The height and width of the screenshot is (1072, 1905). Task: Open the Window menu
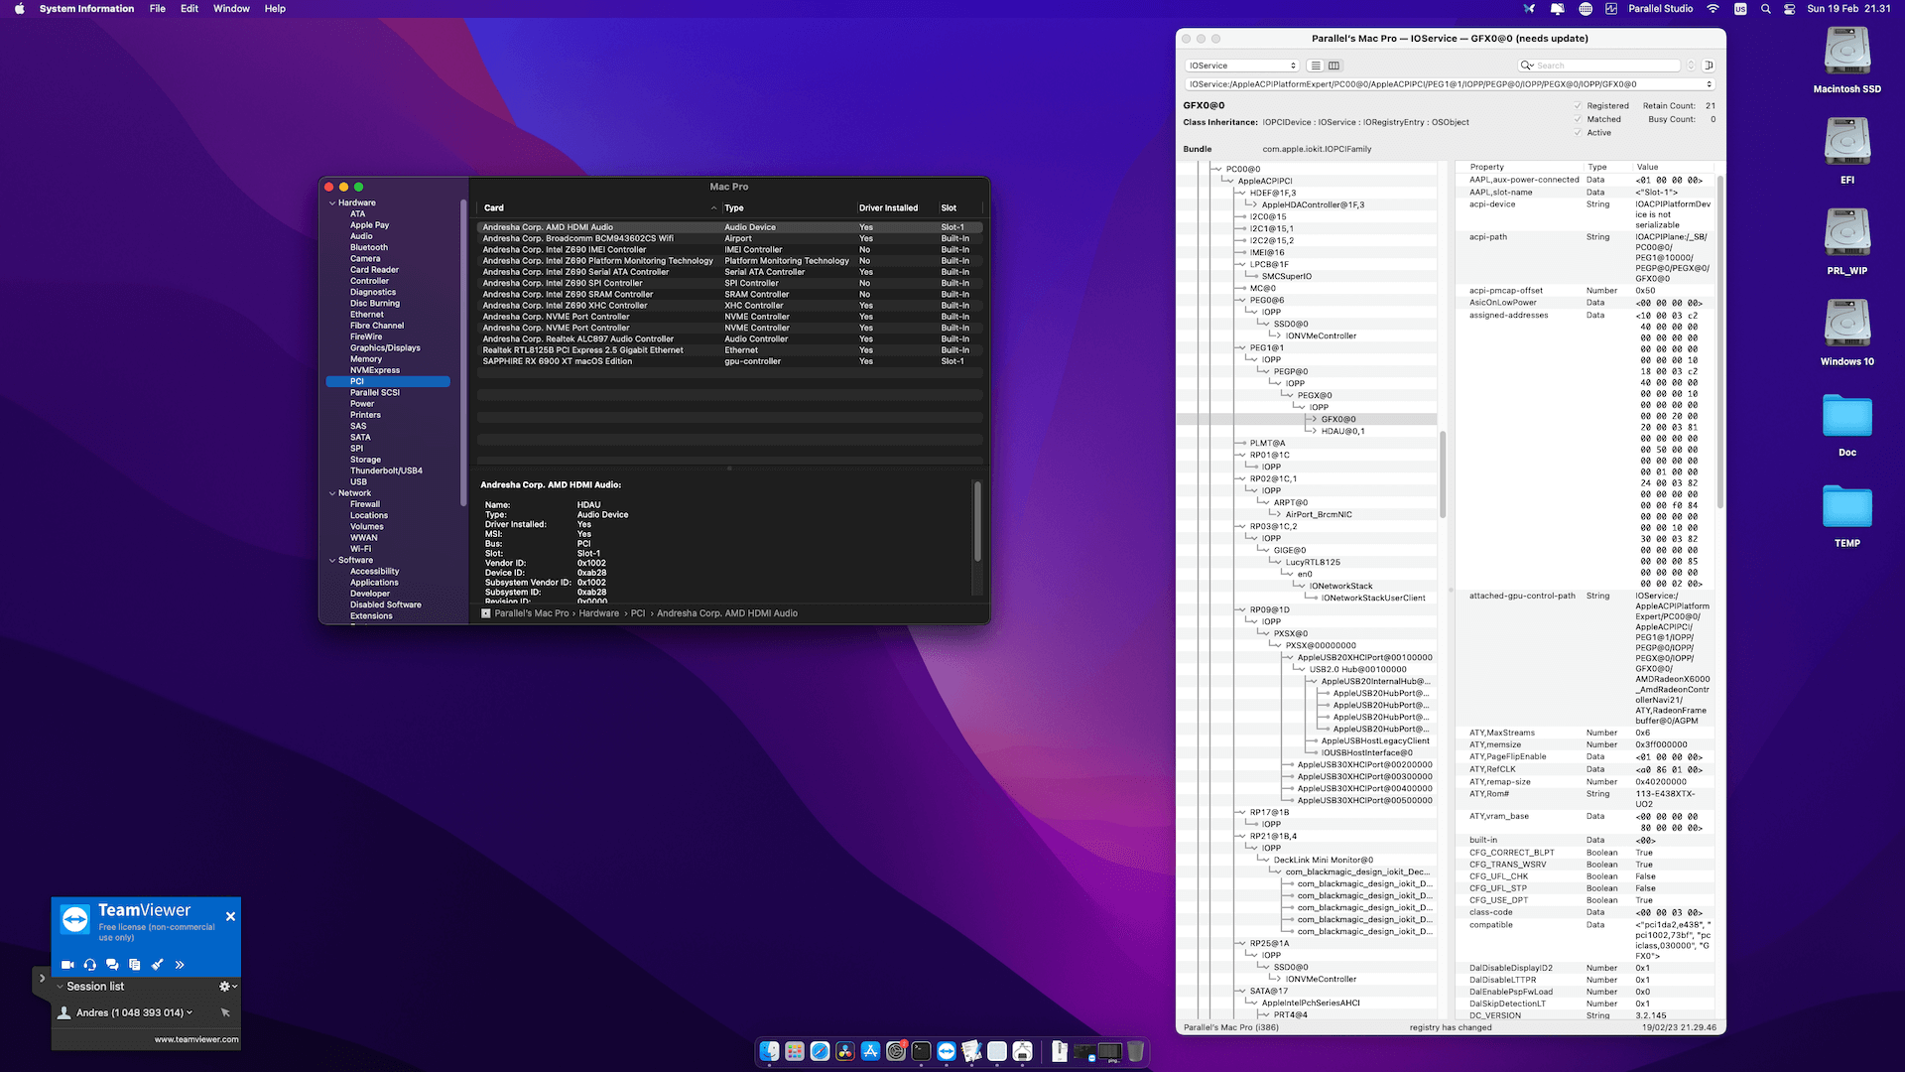[x=231, y=9]
